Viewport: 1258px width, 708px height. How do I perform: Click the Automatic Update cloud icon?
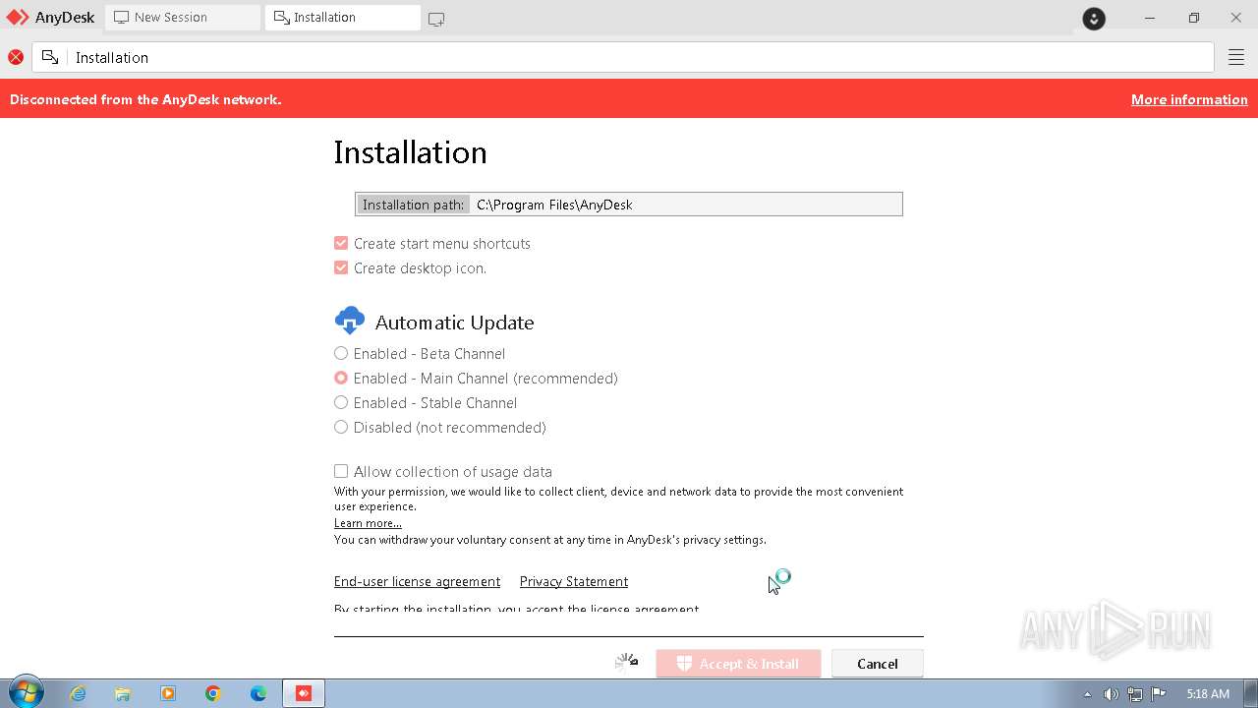(x=350, y=321)
